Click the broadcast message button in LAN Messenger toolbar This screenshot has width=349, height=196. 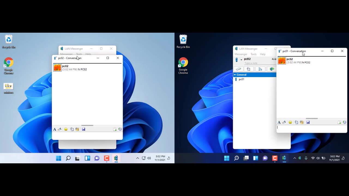pyautogui.click(x=260, y=69)
